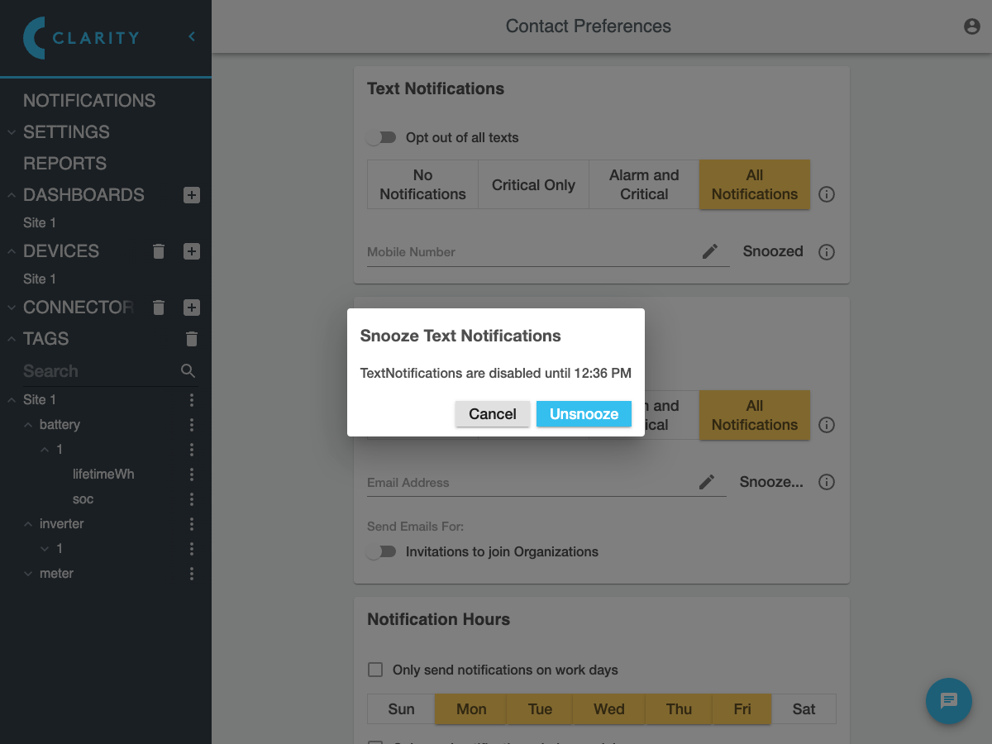Click the Devices trash delete icon
The height and width of the screenshot is (744, 992).
click(x=160, y=251)
